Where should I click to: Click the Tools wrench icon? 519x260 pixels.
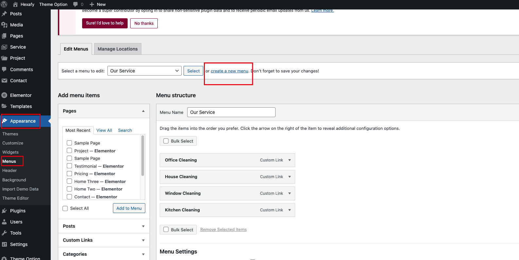pos(4,233)
